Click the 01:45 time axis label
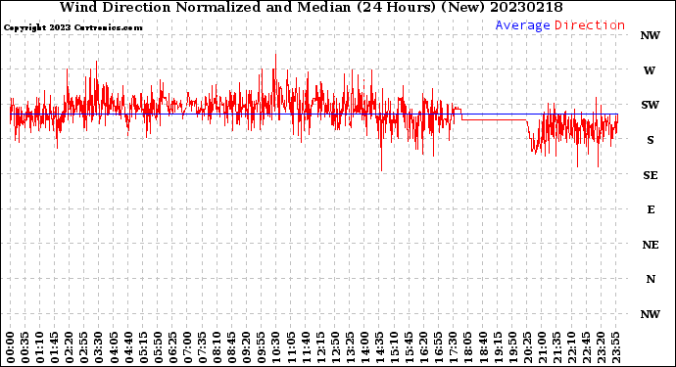The height and width of the screenshot is (367, 676). pos(55,347)
